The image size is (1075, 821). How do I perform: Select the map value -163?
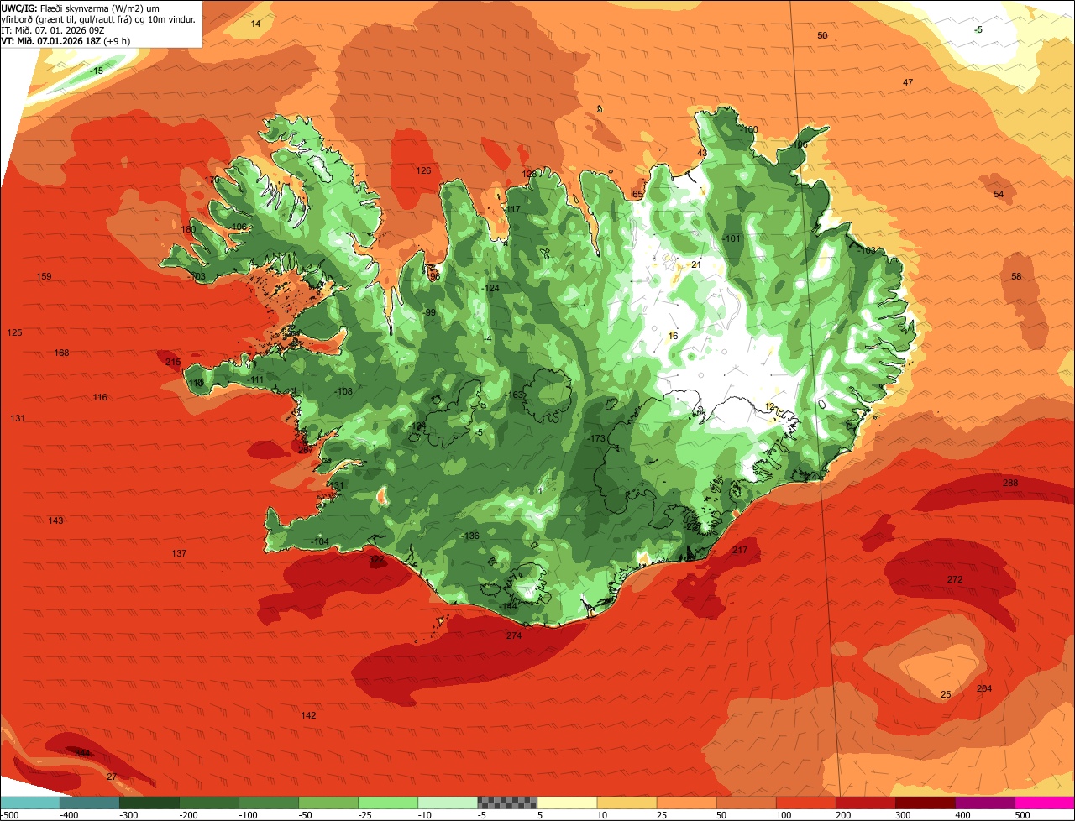click(x=515, y=395)
